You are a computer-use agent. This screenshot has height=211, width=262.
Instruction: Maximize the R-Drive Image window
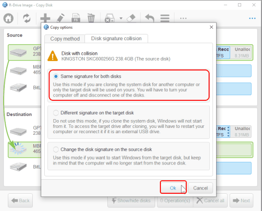pos(240,5)
